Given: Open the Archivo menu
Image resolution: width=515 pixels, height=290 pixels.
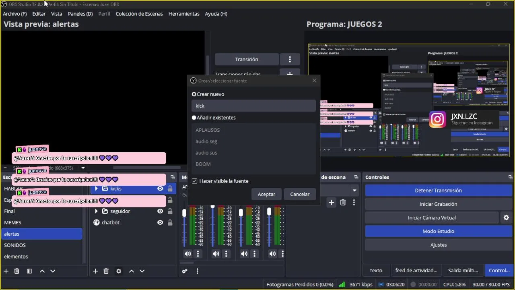Looking at the screenshot, I should click(x=15, y=14).
